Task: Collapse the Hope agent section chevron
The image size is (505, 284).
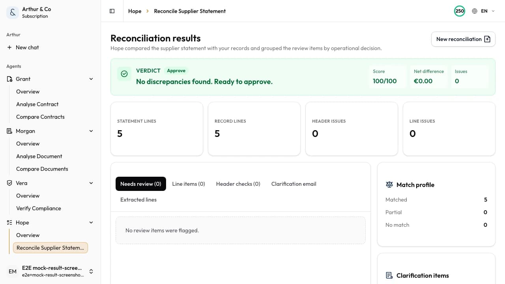Action: (x=91, y=222)
